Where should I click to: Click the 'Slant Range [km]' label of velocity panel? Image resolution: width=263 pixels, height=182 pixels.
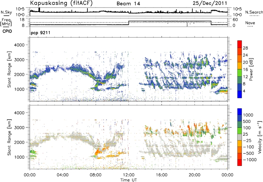(x=9, y=137)
